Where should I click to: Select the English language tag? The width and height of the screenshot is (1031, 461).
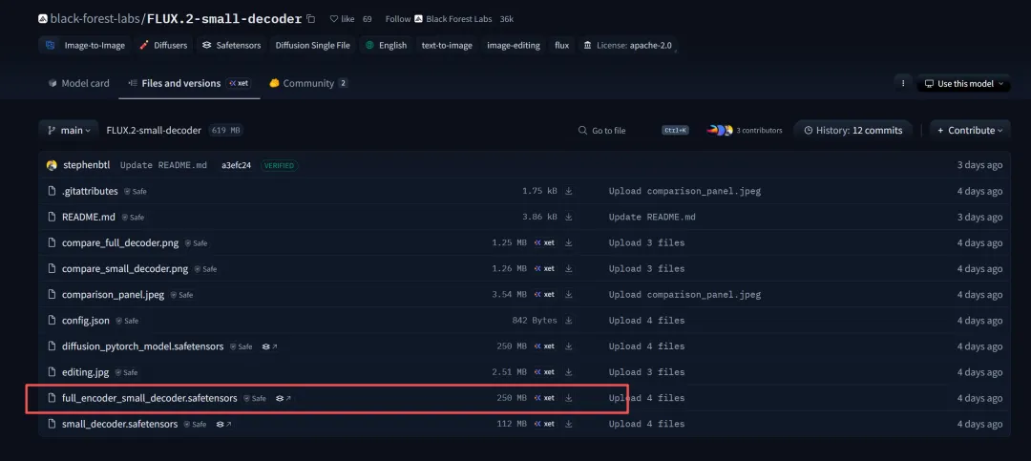point(386,46)
